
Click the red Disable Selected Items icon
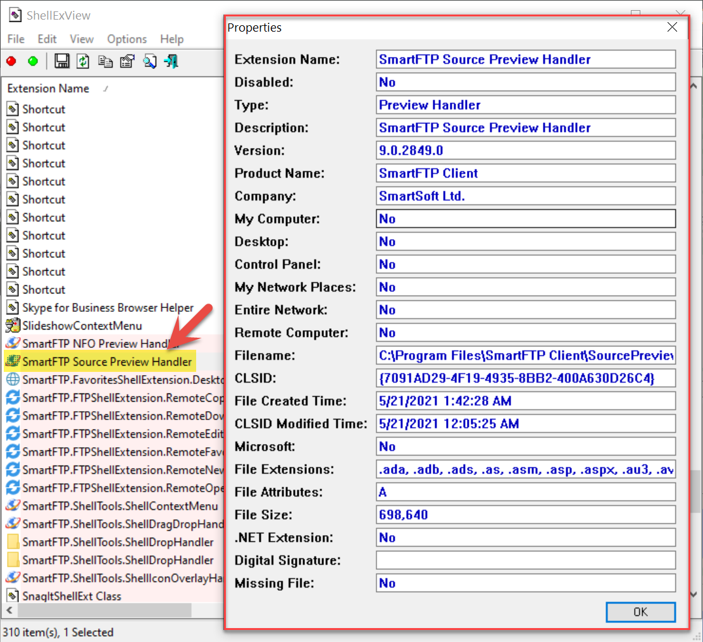11,61
